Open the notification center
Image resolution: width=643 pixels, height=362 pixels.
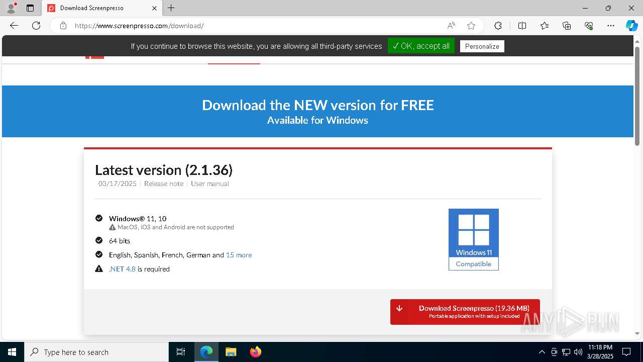point(626,352)
